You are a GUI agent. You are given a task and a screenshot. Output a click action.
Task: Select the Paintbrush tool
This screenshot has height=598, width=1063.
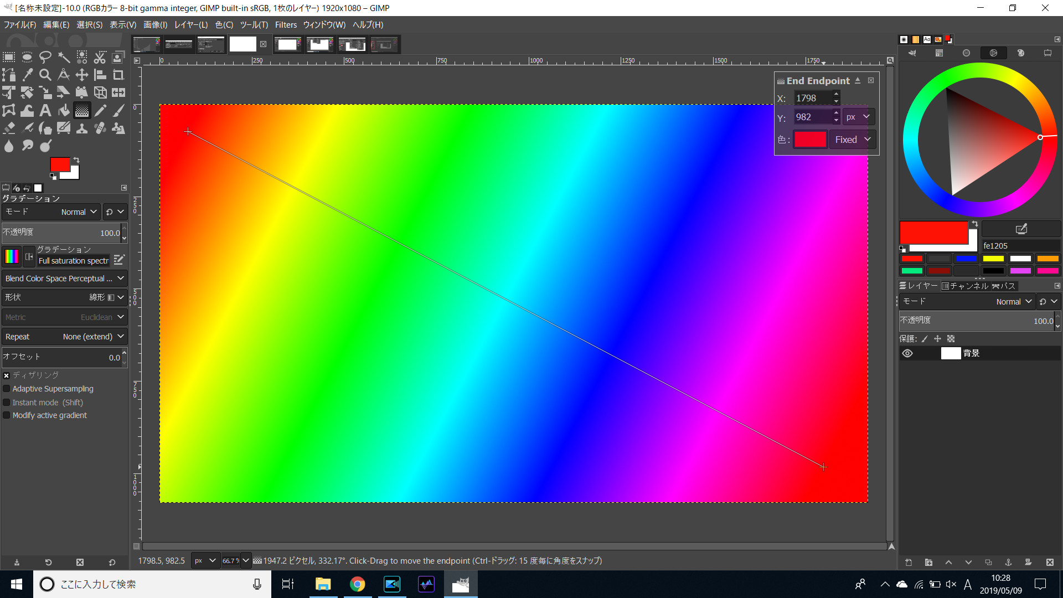(118, 110)
